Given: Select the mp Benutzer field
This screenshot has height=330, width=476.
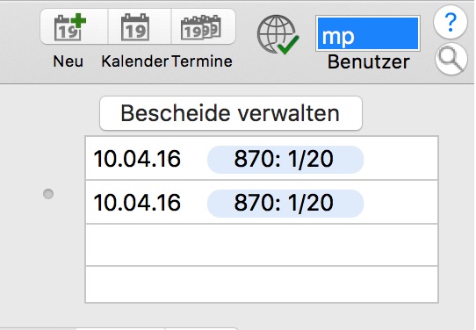Looking at the screenshot, I should pyautogui.click(x=368, y=33).
